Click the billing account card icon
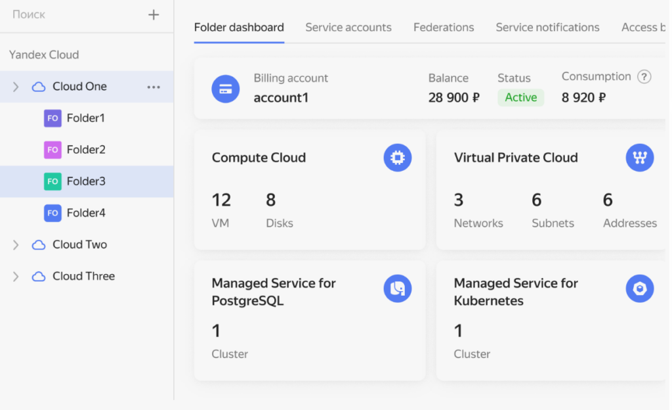The image size is (672, 410). tap(226, 89)
